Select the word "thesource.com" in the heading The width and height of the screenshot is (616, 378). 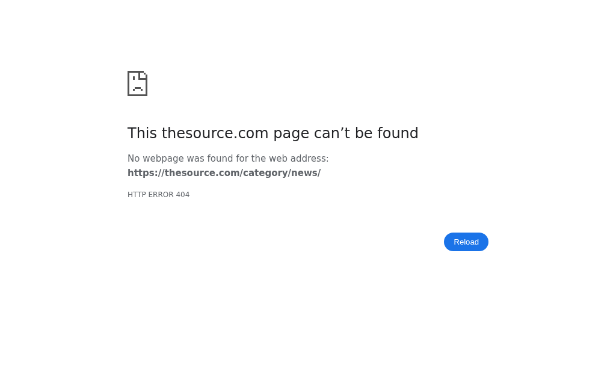pos(215,133)
